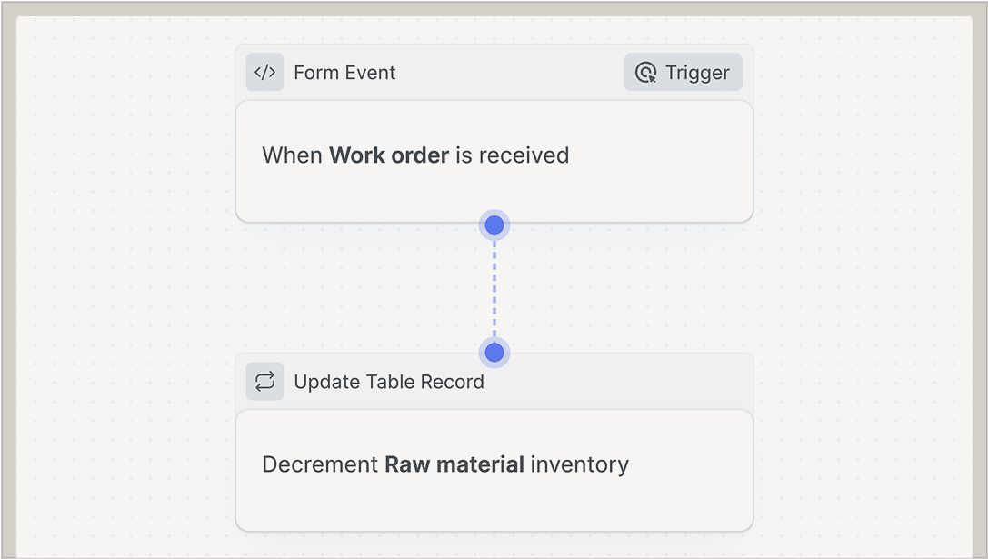Click the bold "Work order" text
Screen dimensions: 988x559
point(389,155)
